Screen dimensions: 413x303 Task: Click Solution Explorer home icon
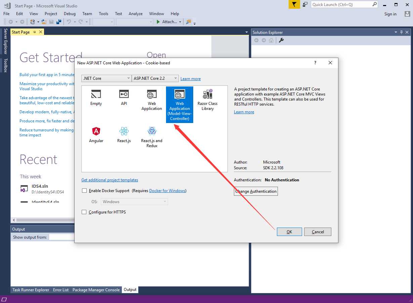271,40
